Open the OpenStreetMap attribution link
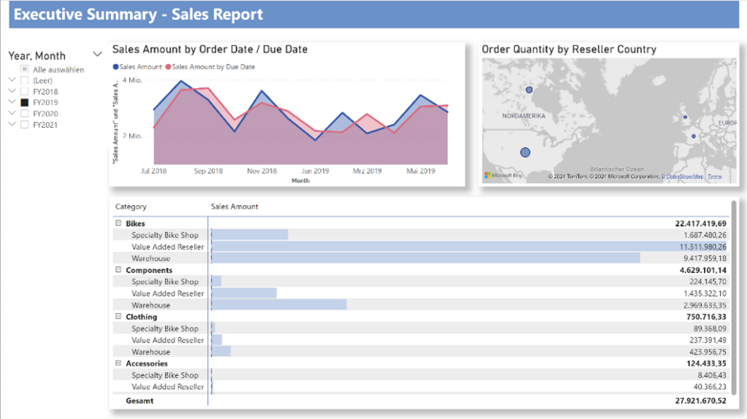The width and height of the screenshot is (747, 419). [682, 177]
